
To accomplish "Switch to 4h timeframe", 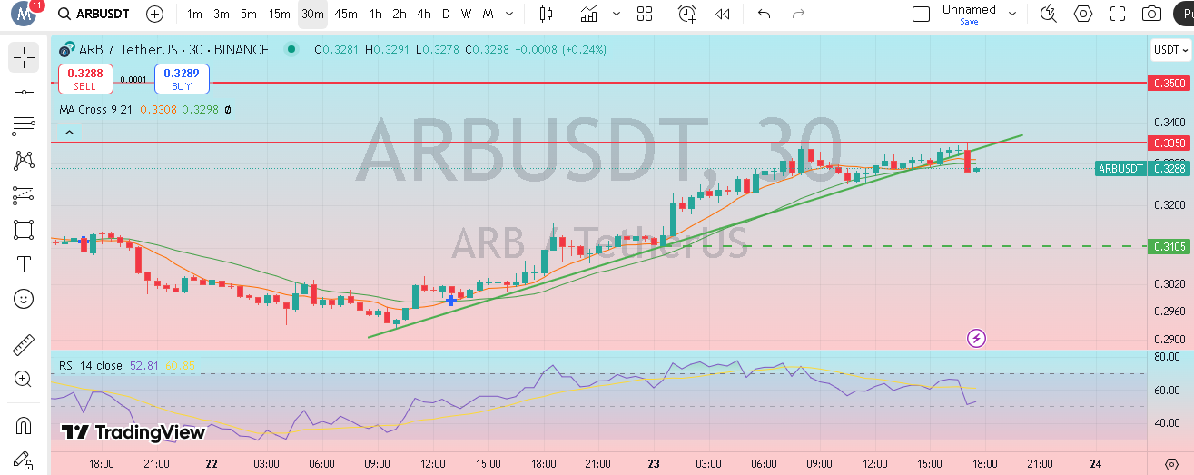I will 424,14.
